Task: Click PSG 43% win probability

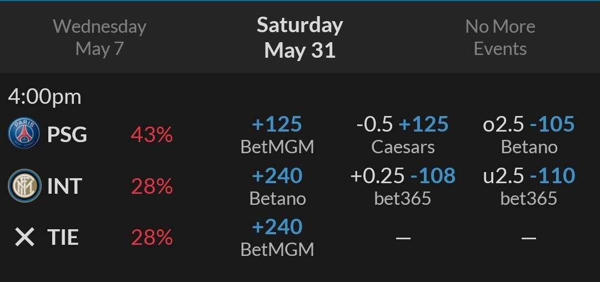Action: click(152, 134)
